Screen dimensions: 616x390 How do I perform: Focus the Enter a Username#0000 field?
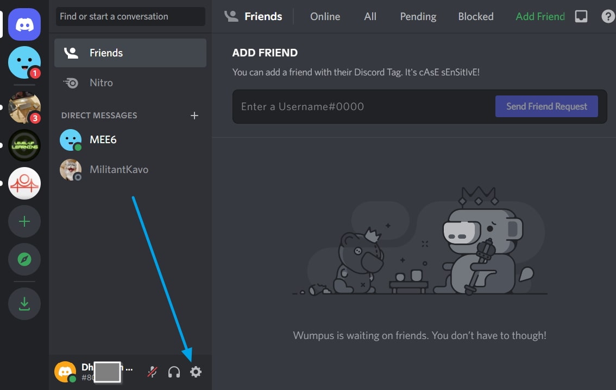point(363,106)
